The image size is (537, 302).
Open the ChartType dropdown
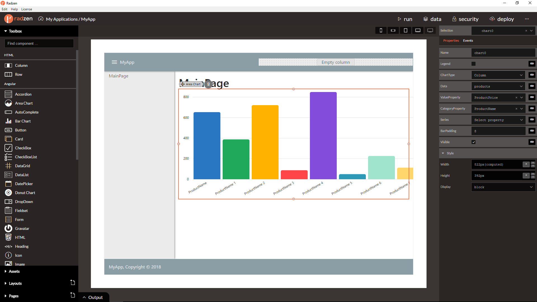click(x=498, y=75)
